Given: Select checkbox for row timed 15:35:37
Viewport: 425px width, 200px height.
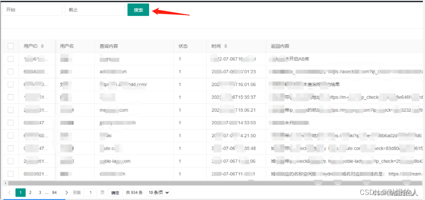Looking at the screenshot, I should [11, 97].
